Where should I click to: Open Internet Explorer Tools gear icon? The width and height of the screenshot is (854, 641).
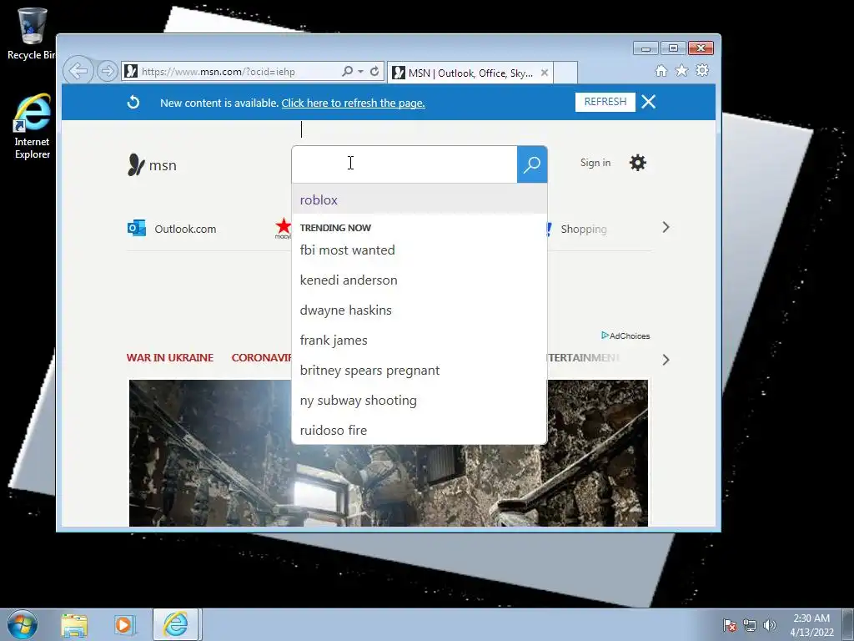coord(702,71)
